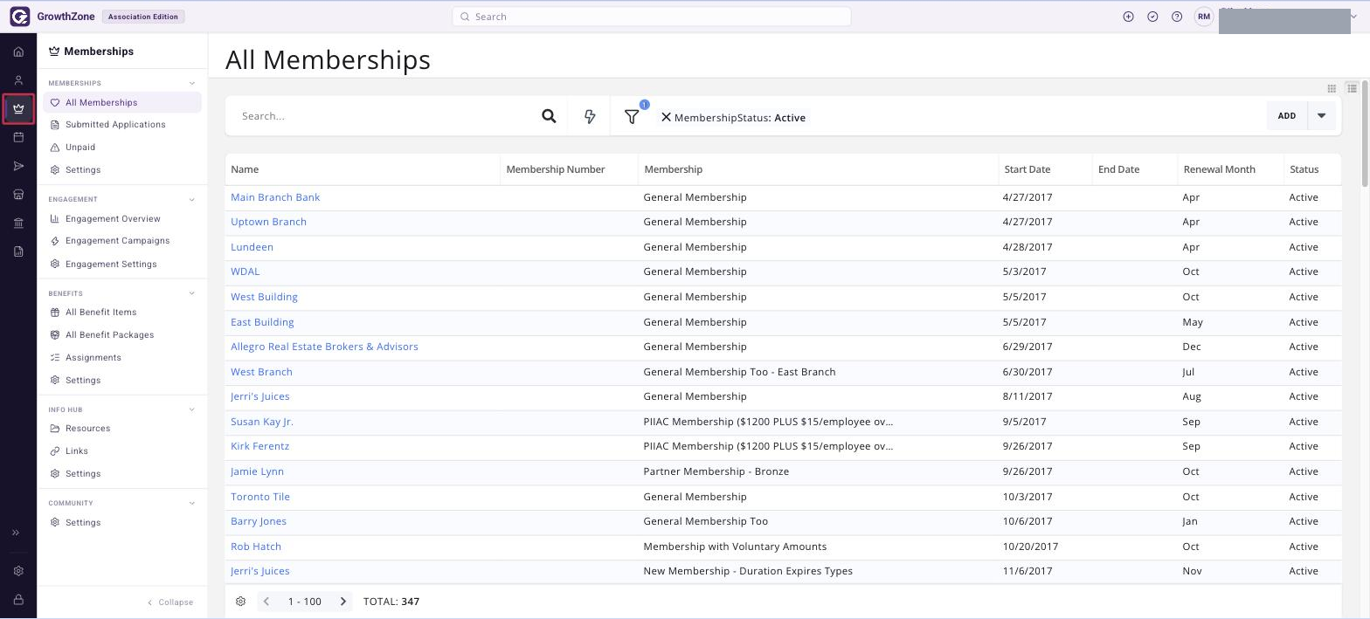Select the Memberships crown icon in left rail

click(x=18, y=109)
